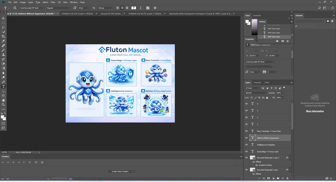This screenshot has height=182, width=336.
Task: Toggle Gradient Overlay effect visibility
Action: [257, 165]
